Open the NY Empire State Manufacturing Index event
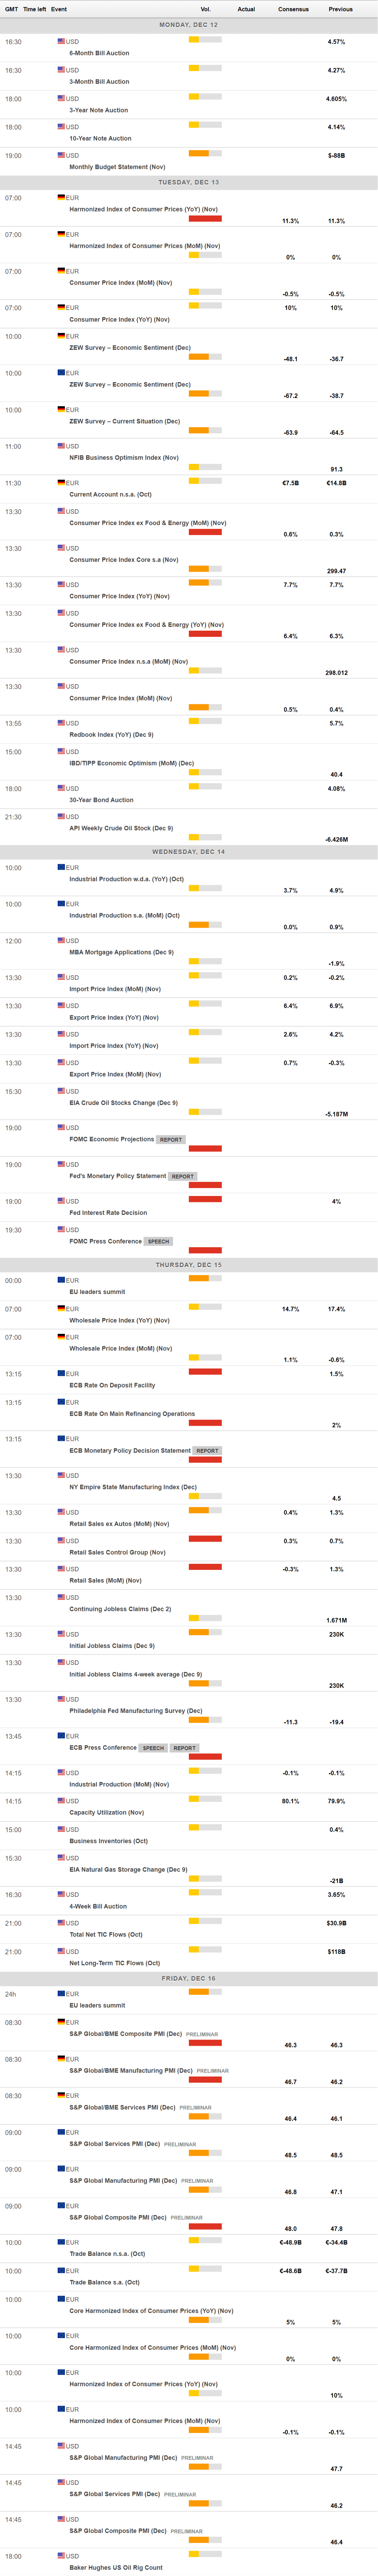Viewport: 378px width, 2576px height. pyautogui.click(x=133, y=1487)
